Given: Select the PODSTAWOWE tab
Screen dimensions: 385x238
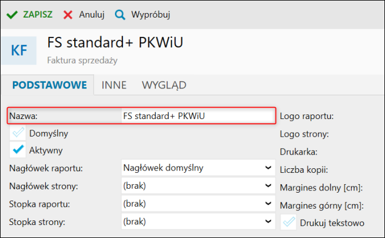Looking at the screenshot, I should (x=49, y=85).
